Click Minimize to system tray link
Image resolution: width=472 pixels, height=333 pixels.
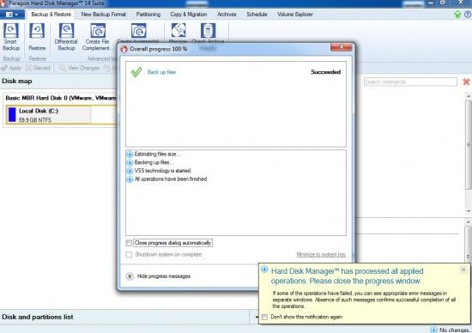point(321,254)
